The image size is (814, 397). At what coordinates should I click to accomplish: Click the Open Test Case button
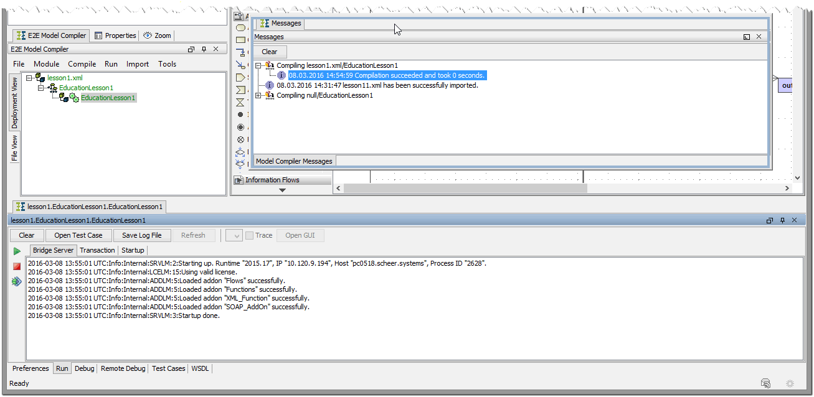point(78,235)
